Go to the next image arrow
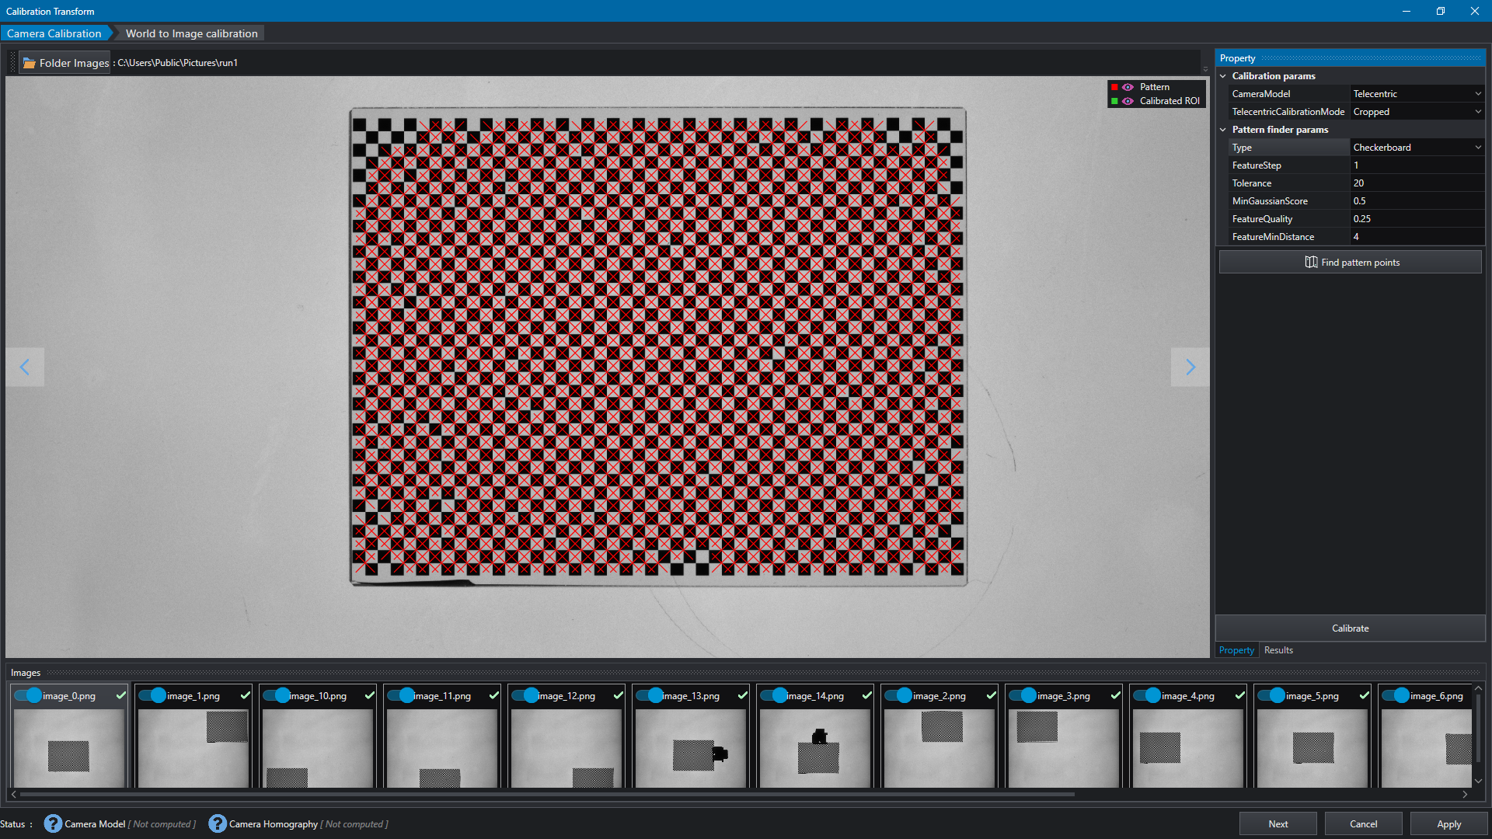Image resolution: width=1492 pixels, height=839 pixels. (x=1190, y=367)
